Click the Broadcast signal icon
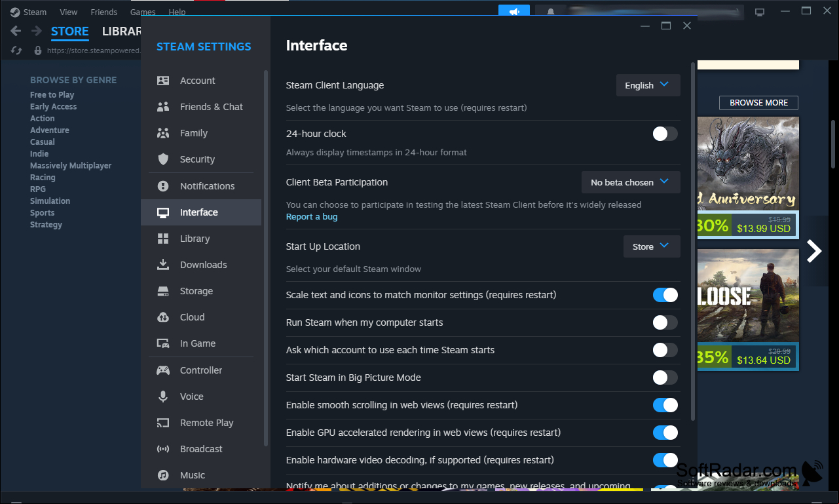 click(163, 449)
